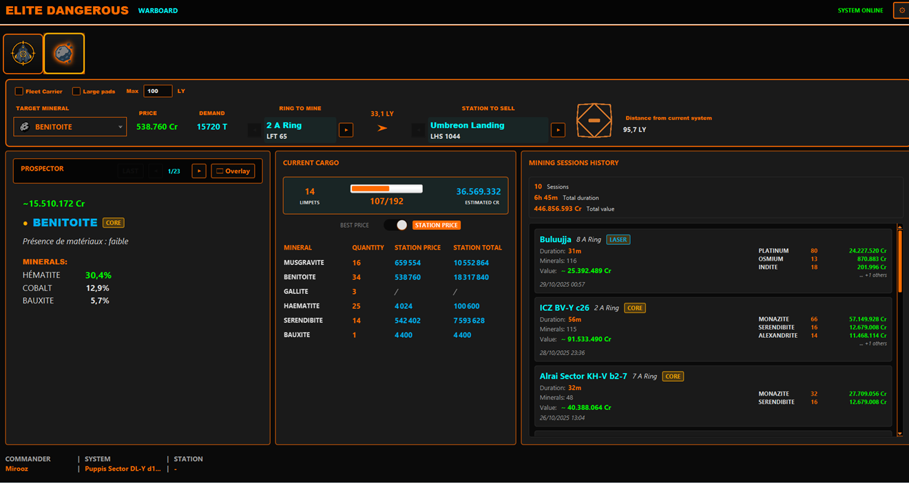Click the orange route arrow below 33,1 LY

(x=382, y=128)
